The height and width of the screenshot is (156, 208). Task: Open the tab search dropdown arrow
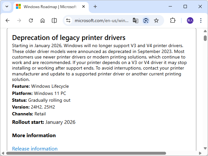7,6
